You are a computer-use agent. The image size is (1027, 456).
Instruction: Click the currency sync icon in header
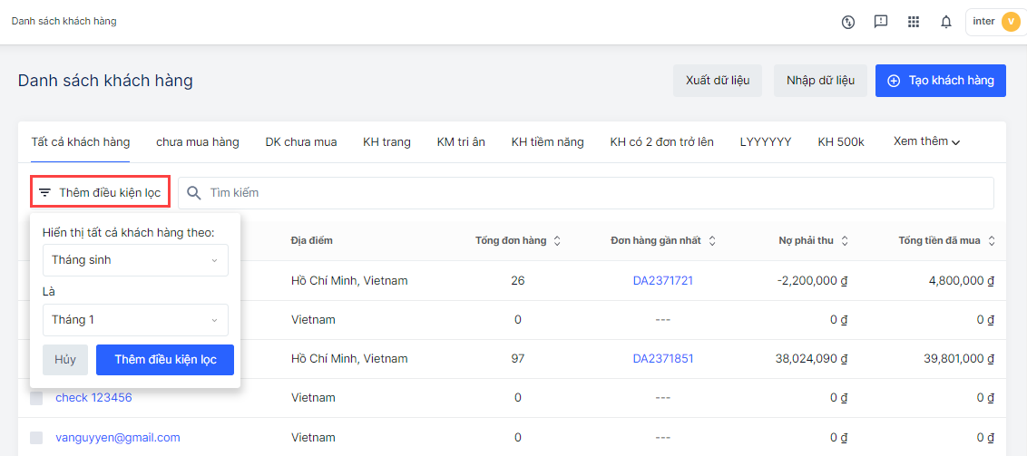848,22
